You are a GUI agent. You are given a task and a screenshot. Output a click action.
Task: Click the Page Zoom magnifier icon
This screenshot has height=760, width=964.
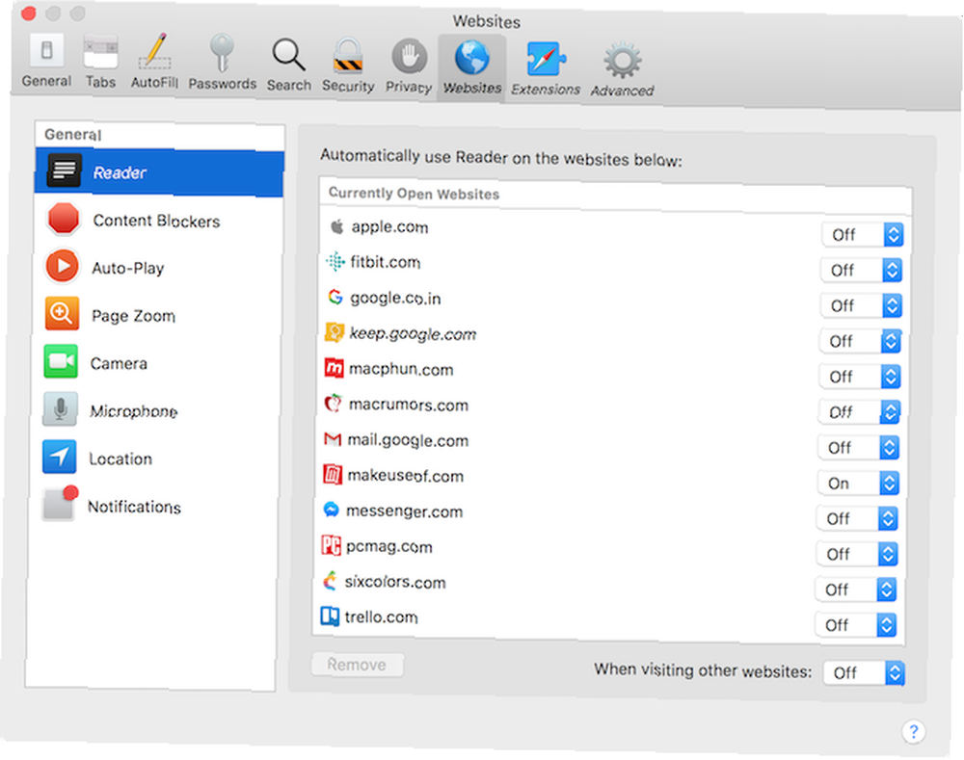pos(62,313)
